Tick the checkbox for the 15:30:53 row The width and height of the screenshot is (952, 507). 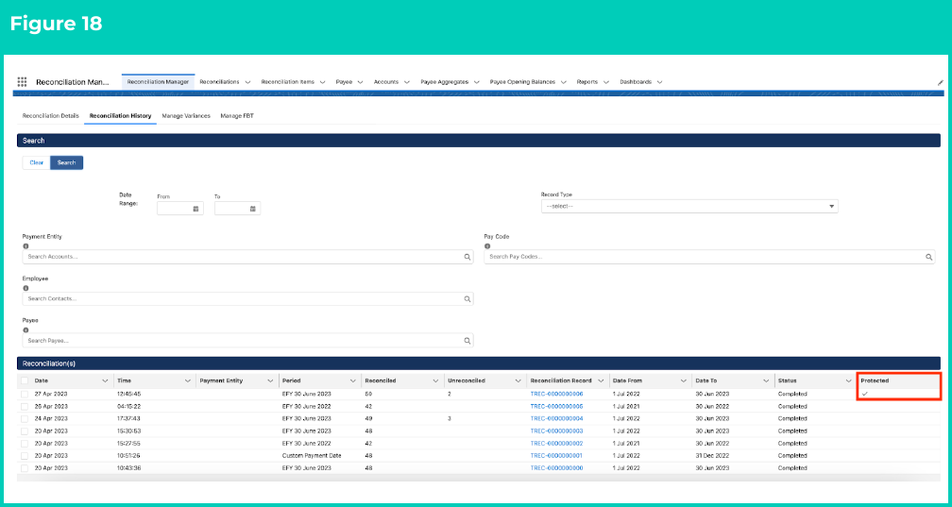(25, 431)
